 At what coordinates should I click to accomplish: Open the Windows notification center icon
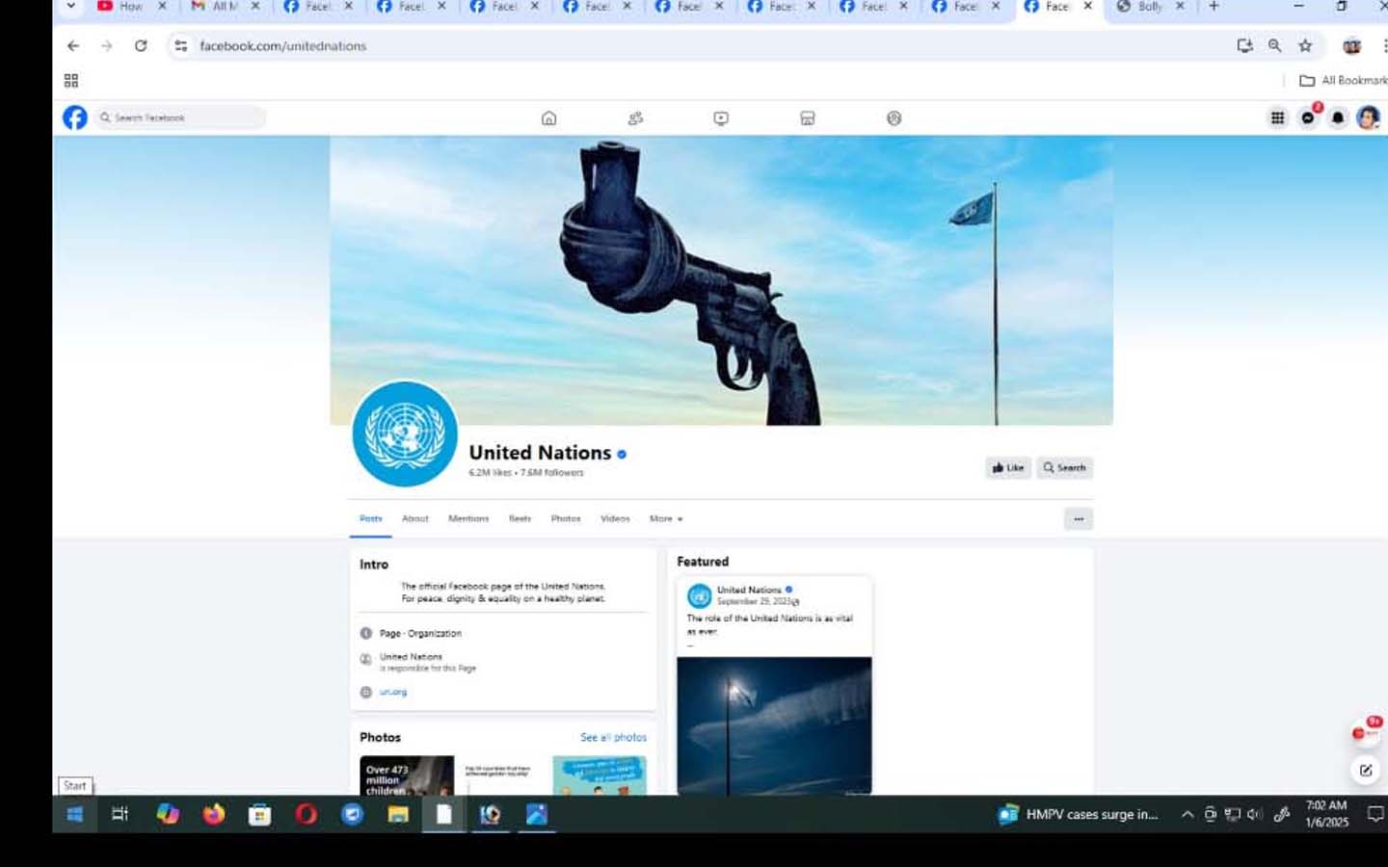tap(1375, 814)
